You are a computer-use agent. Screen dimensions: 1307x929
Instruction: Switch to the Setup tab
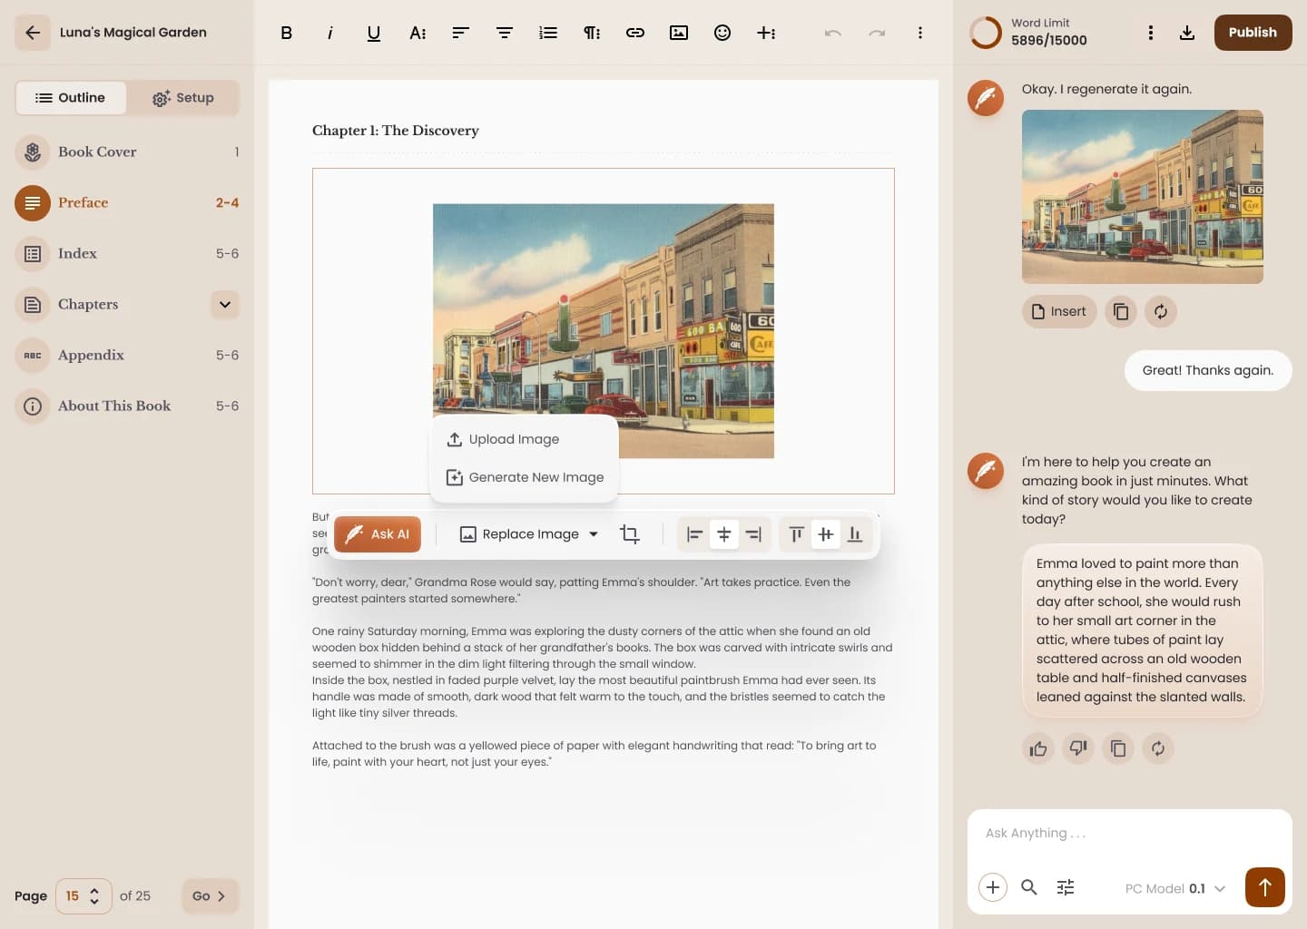coord(183,98)
